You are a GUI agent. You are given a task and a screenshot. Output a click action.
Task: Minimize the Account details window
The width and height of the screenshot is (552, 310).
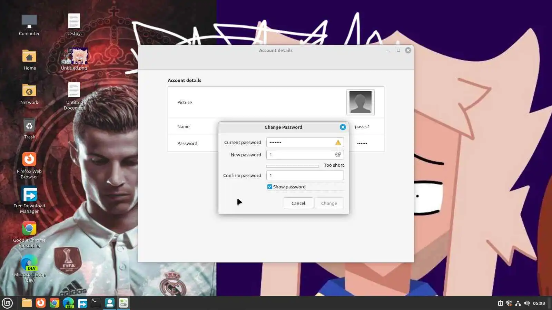(x=389, y=50)
